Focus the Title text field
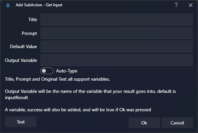This screenshot has height=133, width=198. (x=116, y=19)
